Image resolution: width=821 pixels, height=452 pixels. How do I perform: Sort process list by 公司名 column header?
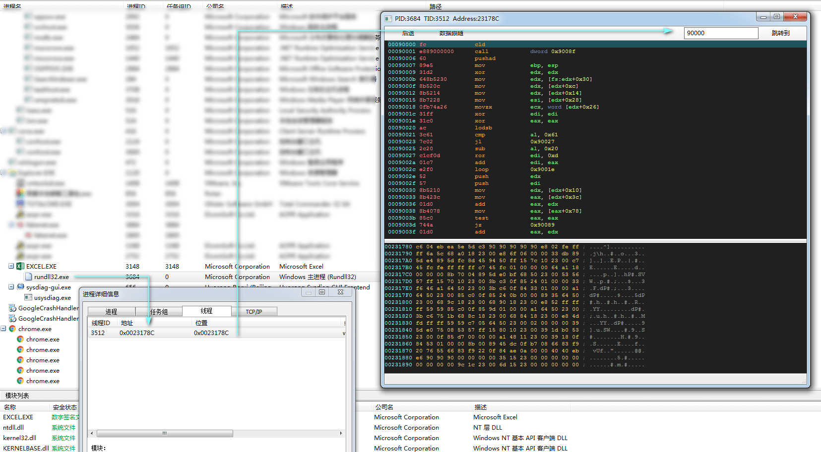coord(215,6)
